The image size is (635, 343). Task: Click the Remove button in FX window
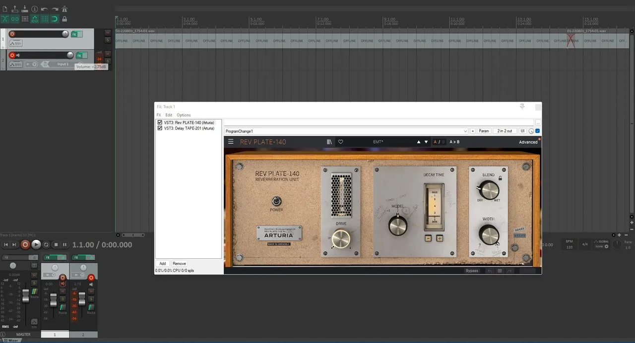[179, 264]
